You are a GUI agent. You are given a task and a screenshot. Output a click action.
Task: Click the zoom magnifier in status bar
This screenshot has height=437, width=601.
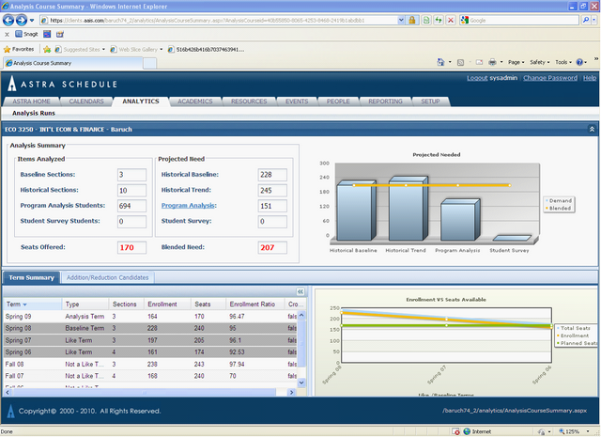(562, 431)
